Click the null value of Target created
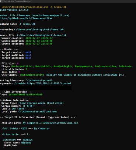 [x=28, y=52]
